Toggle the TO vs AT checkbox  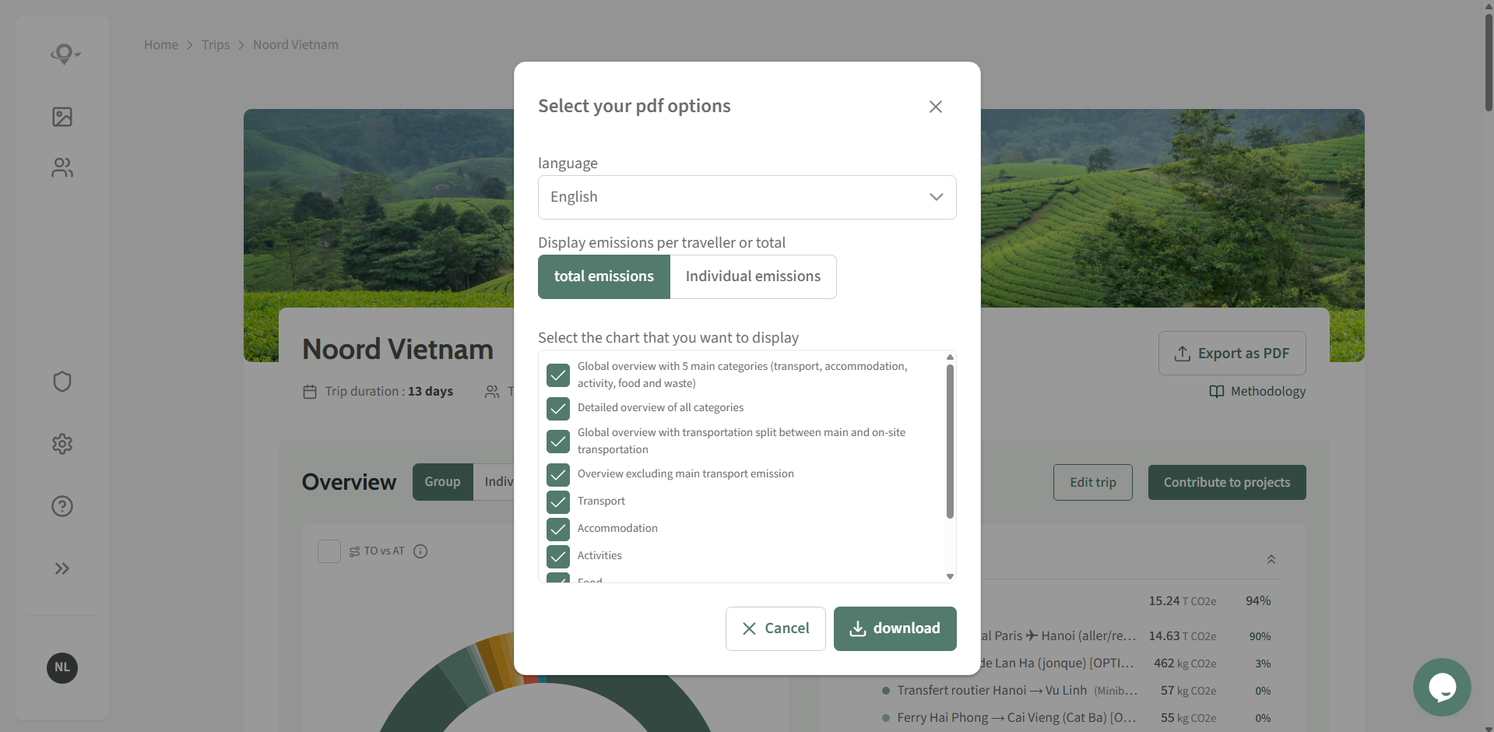click(329, 551)
